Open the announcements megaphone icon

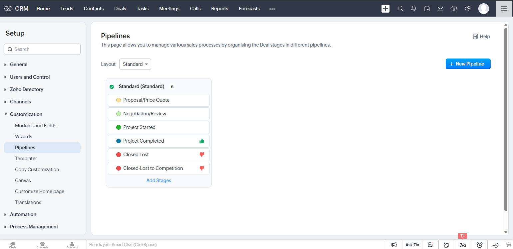pyautogui.click(x=394, y=244)
